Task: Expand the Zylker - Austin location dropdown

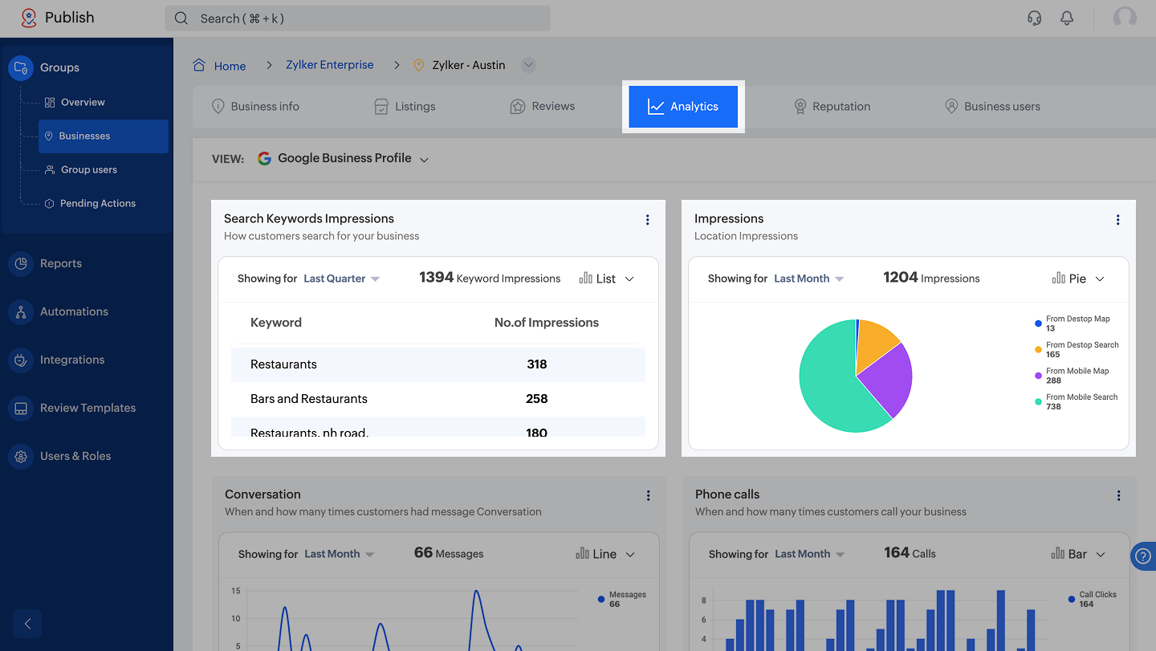Action: 528,65
